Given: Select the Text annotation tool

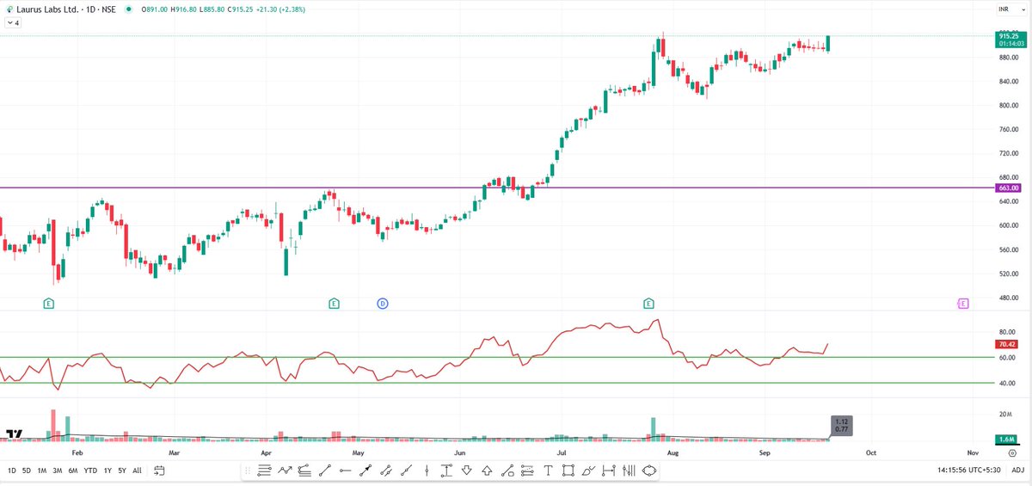Looking at the screenshot, I should (548, 471).
